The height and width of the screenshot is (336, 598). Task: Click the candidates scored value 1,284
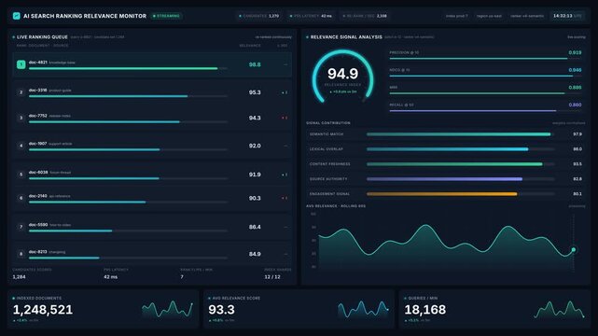[x=19, y=277]
